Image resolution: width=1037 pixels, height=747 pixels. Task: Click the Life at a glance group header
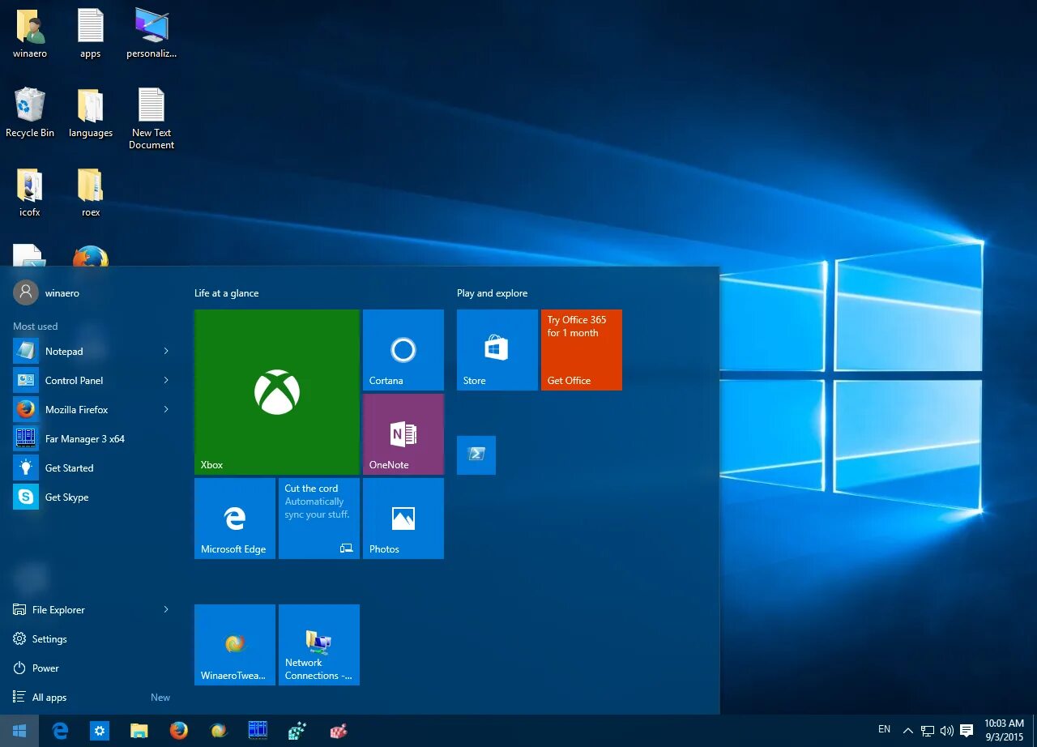[226, 293]
